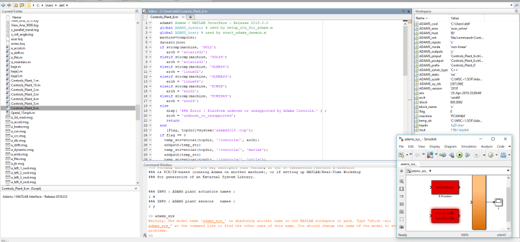Image resolution: width=520 pixels, height=242 pixels.
Task: Select the adams_sys_ tab in Simulink
Action: click(x=409, y=164)
